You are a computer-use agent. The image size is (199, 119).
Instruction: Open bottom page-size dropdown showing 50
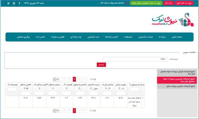(x=56, y=111)
